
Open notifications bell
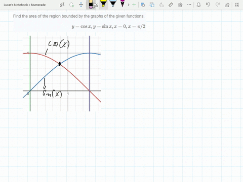pos(198,5)
